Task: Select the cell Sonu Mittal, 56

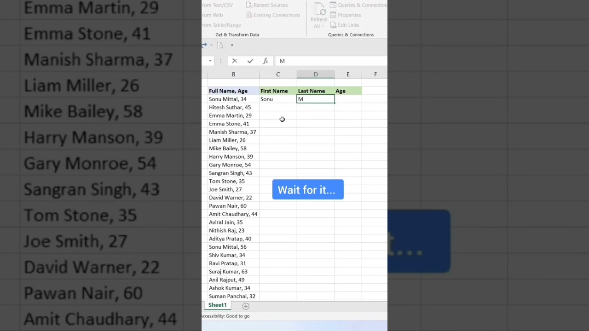Action: click(x=233, y=247)
